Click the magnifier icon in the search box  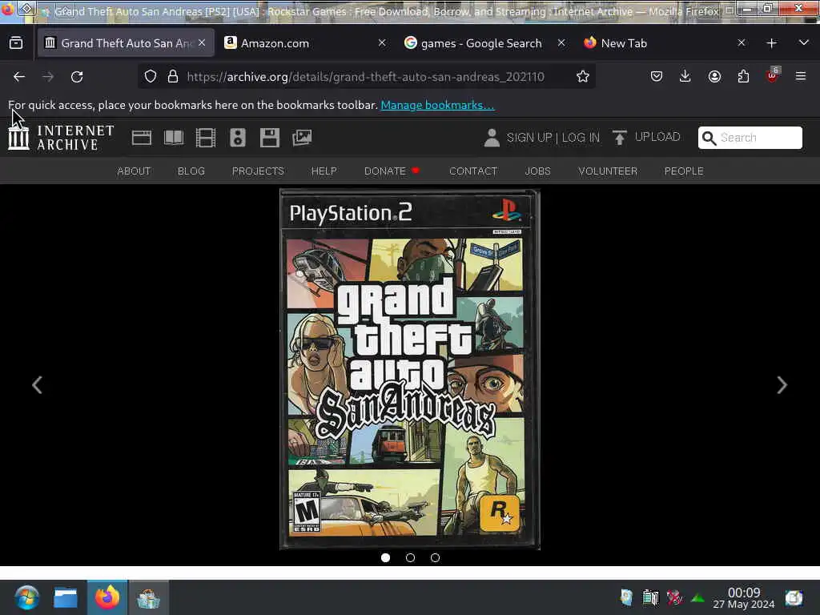pos(709,138)
